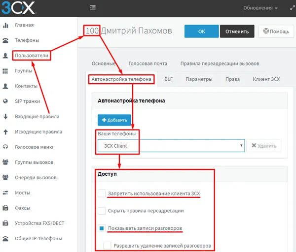Open Факсы in the sidebar
The height and width of the screenshot is (252, 296).
[x=23, y=208]
